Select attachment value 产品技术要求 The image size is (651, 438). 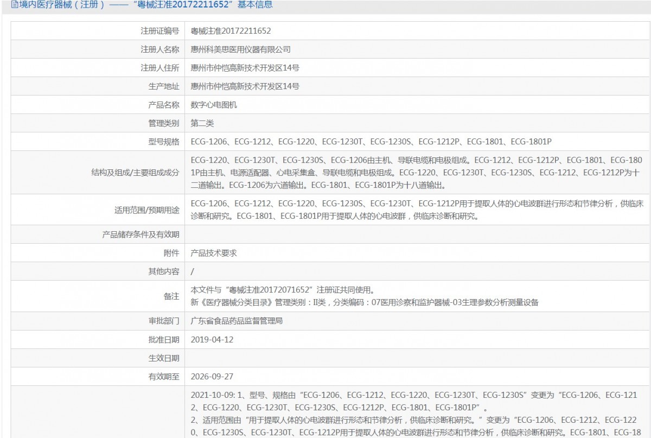(214, 253)
